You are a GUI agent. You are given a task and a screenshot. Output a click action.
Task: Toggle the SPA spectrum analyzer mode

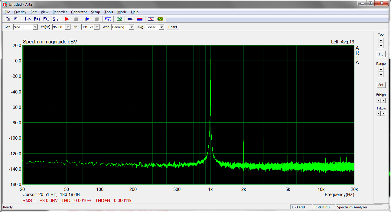(x=56, y=19)
